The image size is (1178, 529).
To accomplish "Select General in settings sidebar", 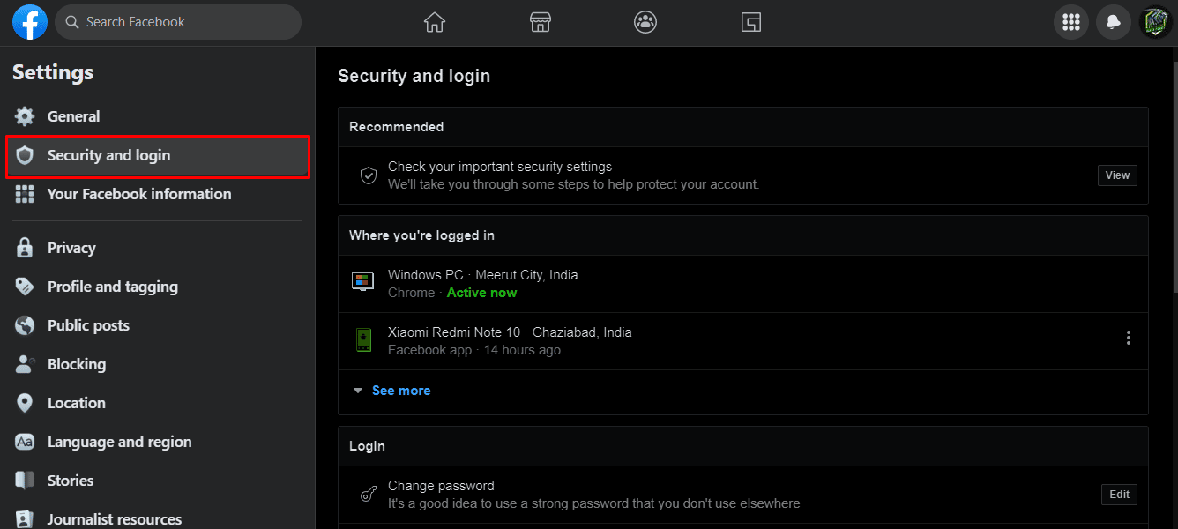I will pos(73,116).
